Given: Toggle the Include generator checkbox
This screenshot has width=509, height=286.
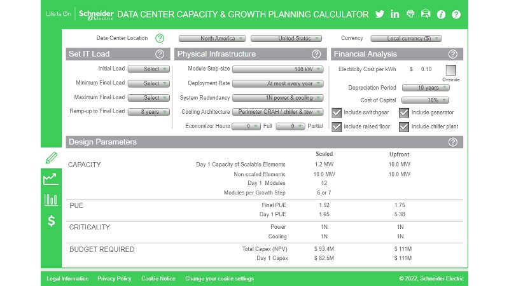Looking at the screenshot, I should coord(404,113).
